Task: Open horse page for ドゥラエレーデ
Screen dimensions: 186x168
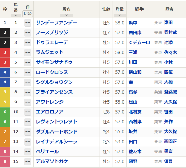Action: (x=52, y=42)
